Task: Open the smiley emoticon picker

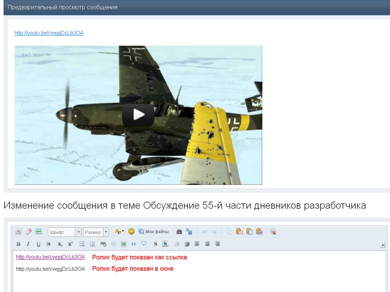Action: point(131,232)
